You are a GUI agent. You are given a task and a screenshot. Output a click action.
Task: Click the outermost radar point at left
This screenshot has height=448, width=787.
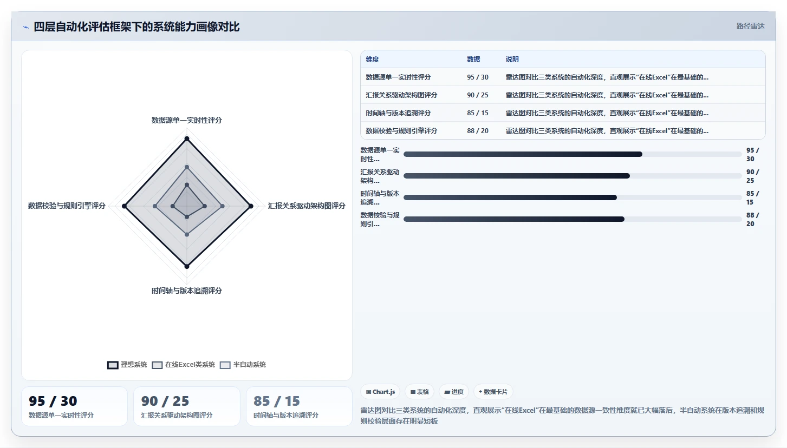click(x=124, y=206)
